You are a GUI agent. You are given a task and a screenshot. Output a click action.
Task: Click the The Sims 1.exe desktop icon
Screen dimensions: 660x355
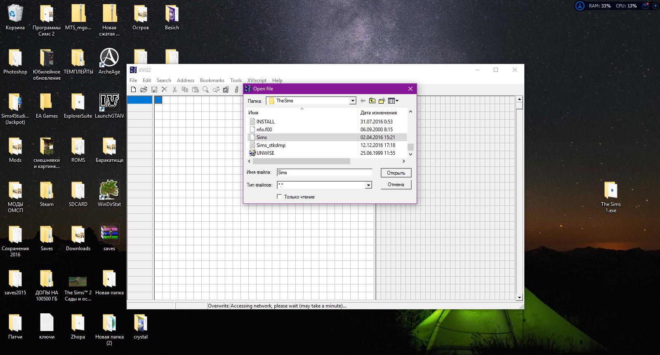(x=611, y=197)
